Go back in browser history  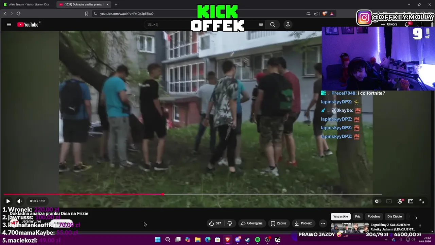tap(5, 14)
